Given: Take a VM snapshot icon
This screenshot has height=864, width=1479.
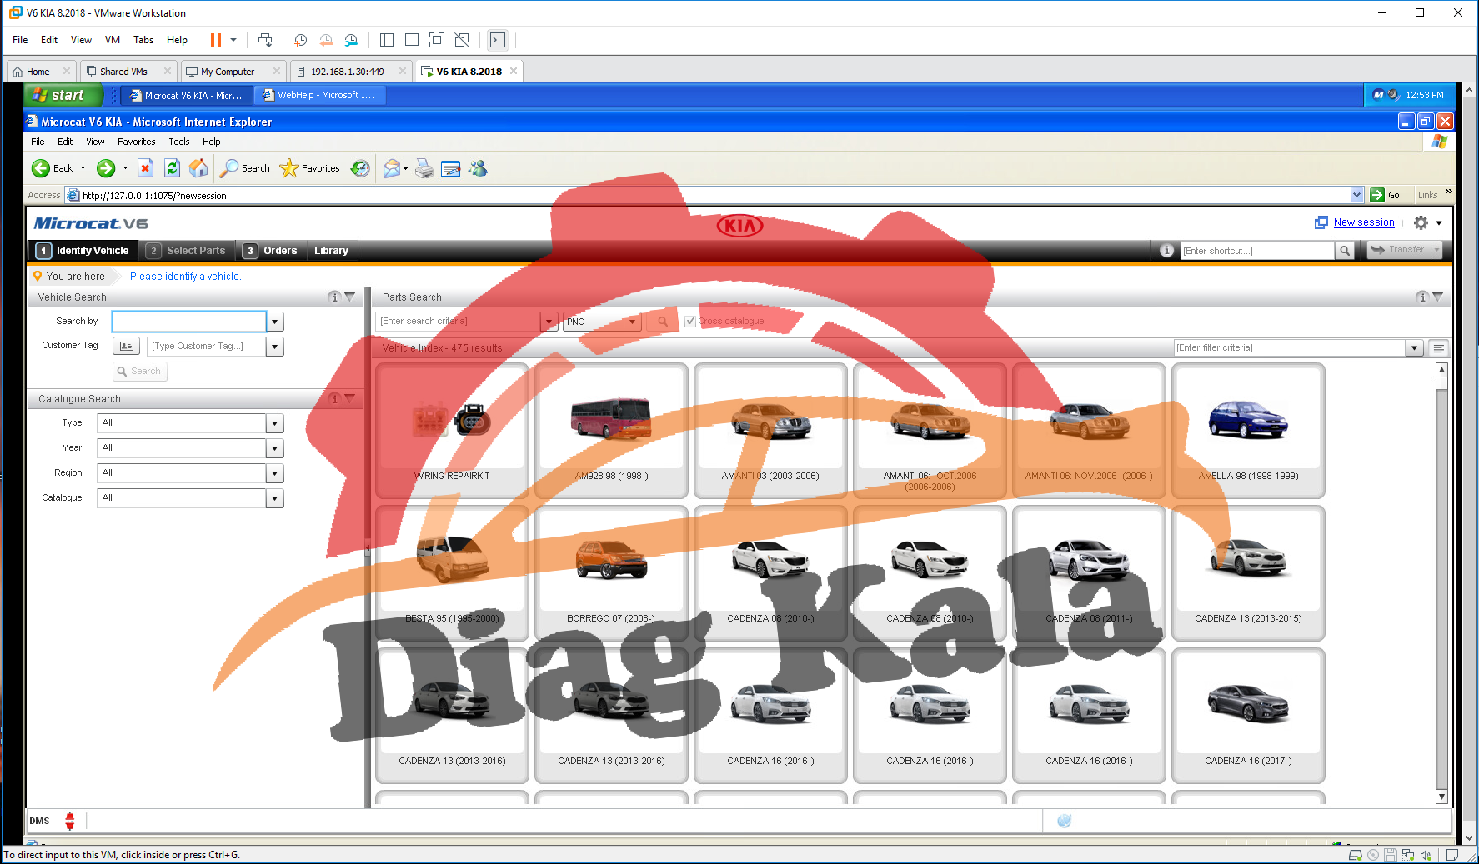Looking at the screenshot, I should point(301,40).
